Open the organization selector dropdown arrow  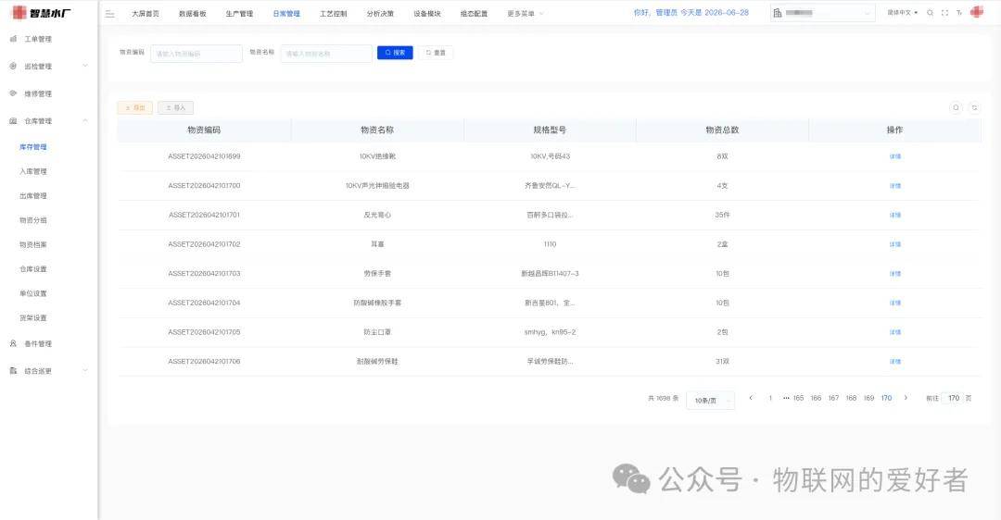(x=867, y=13)
